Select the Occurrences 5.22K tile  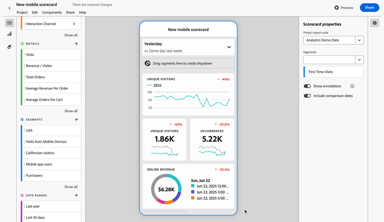pos(212,140)
